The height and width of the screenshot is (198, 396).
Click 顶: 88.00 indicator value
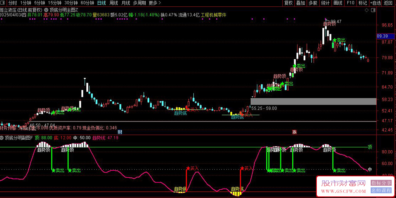click(44, 138)
